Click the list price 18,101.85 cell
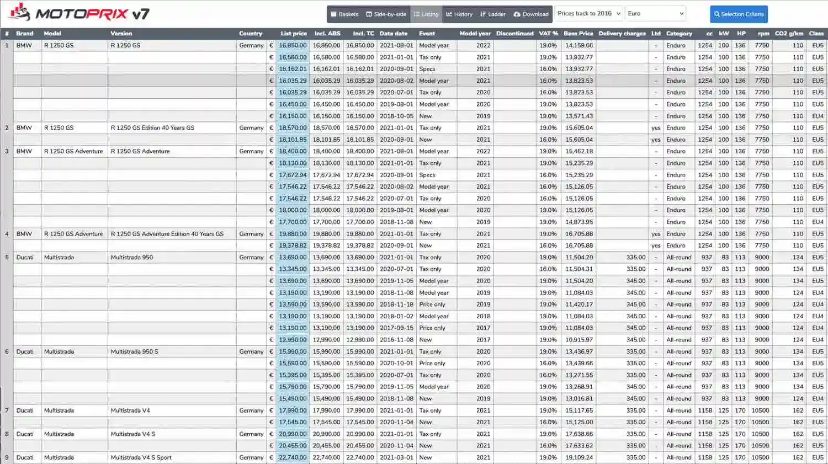The width and height of the screenshot is (828, 464). 293,140
